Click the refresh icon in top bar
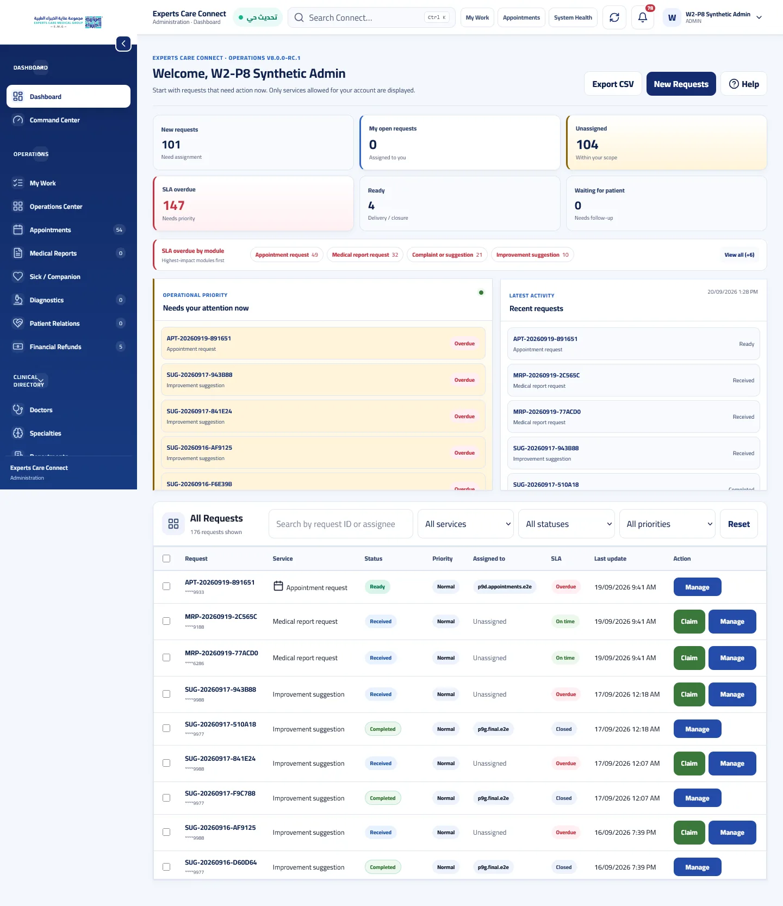Image resolution: width=783 pixels, height=906 pixels. tap(614, 17)
